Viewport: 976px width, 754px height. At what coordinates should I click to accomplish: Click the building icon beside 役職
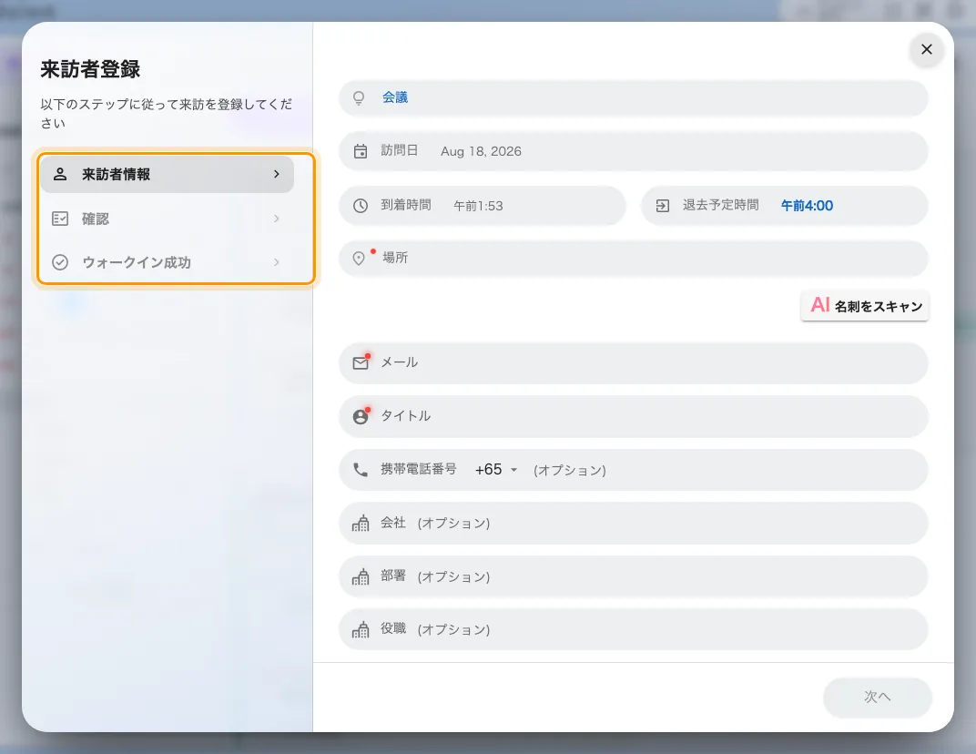click(x=361, y=630)
